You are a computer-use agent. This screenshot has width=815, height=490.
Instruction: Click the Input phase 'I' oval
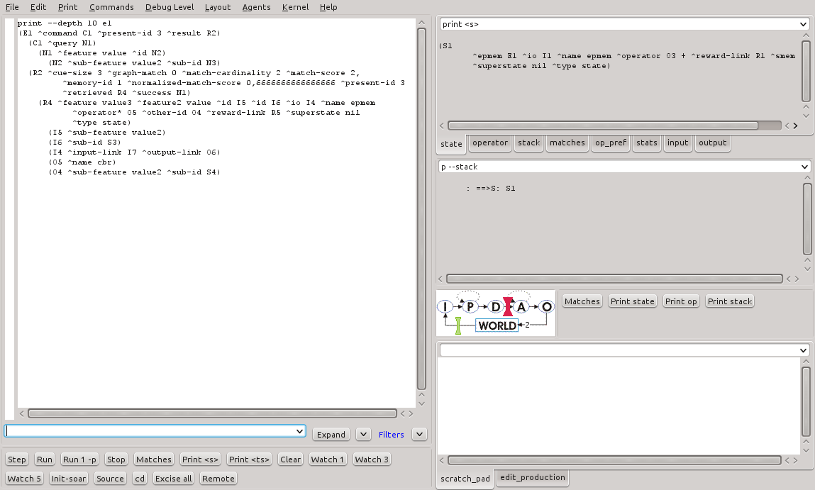(x=445, y=307)
